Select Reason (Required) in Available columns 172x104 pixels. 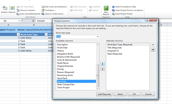[x=76, y=72]
